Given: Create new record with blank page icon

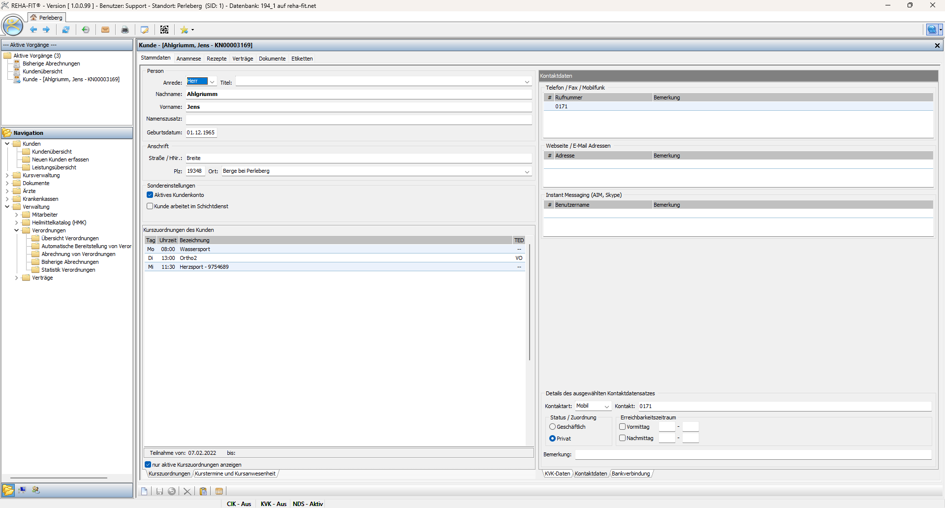Looking at the screenshot, I should pos(144,491).
